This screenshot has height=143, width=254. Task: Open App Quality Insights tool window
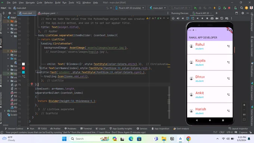121,128
